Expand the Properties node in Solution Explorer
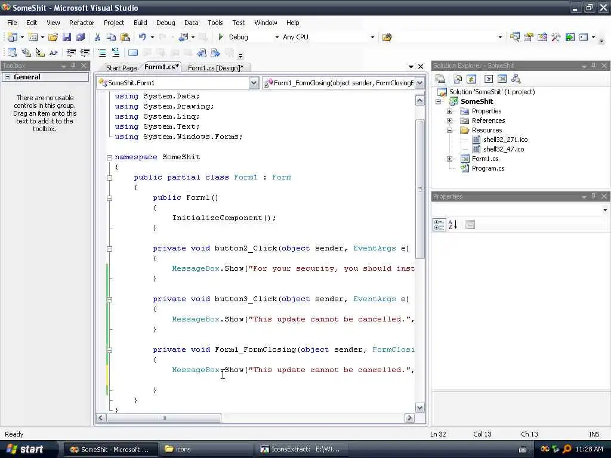This screenshot has width=611, height=458. click(450, 111)
